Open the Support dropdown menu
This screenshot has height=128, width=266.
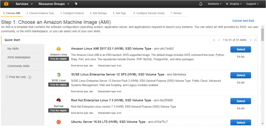[x=252, y=4]
